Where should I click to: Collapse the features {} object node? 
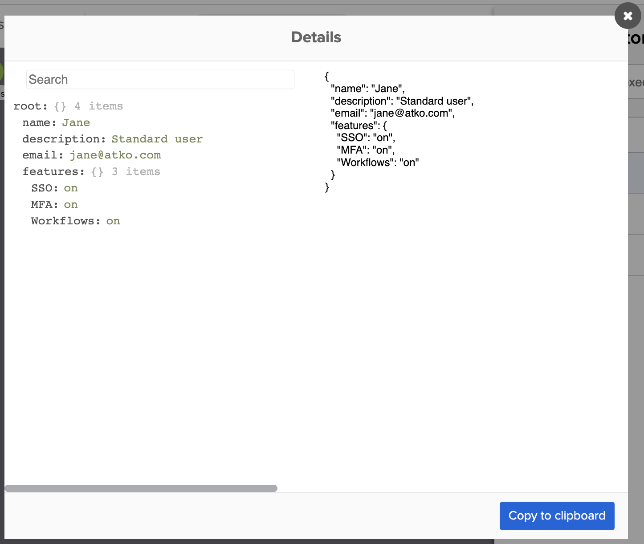53,171
